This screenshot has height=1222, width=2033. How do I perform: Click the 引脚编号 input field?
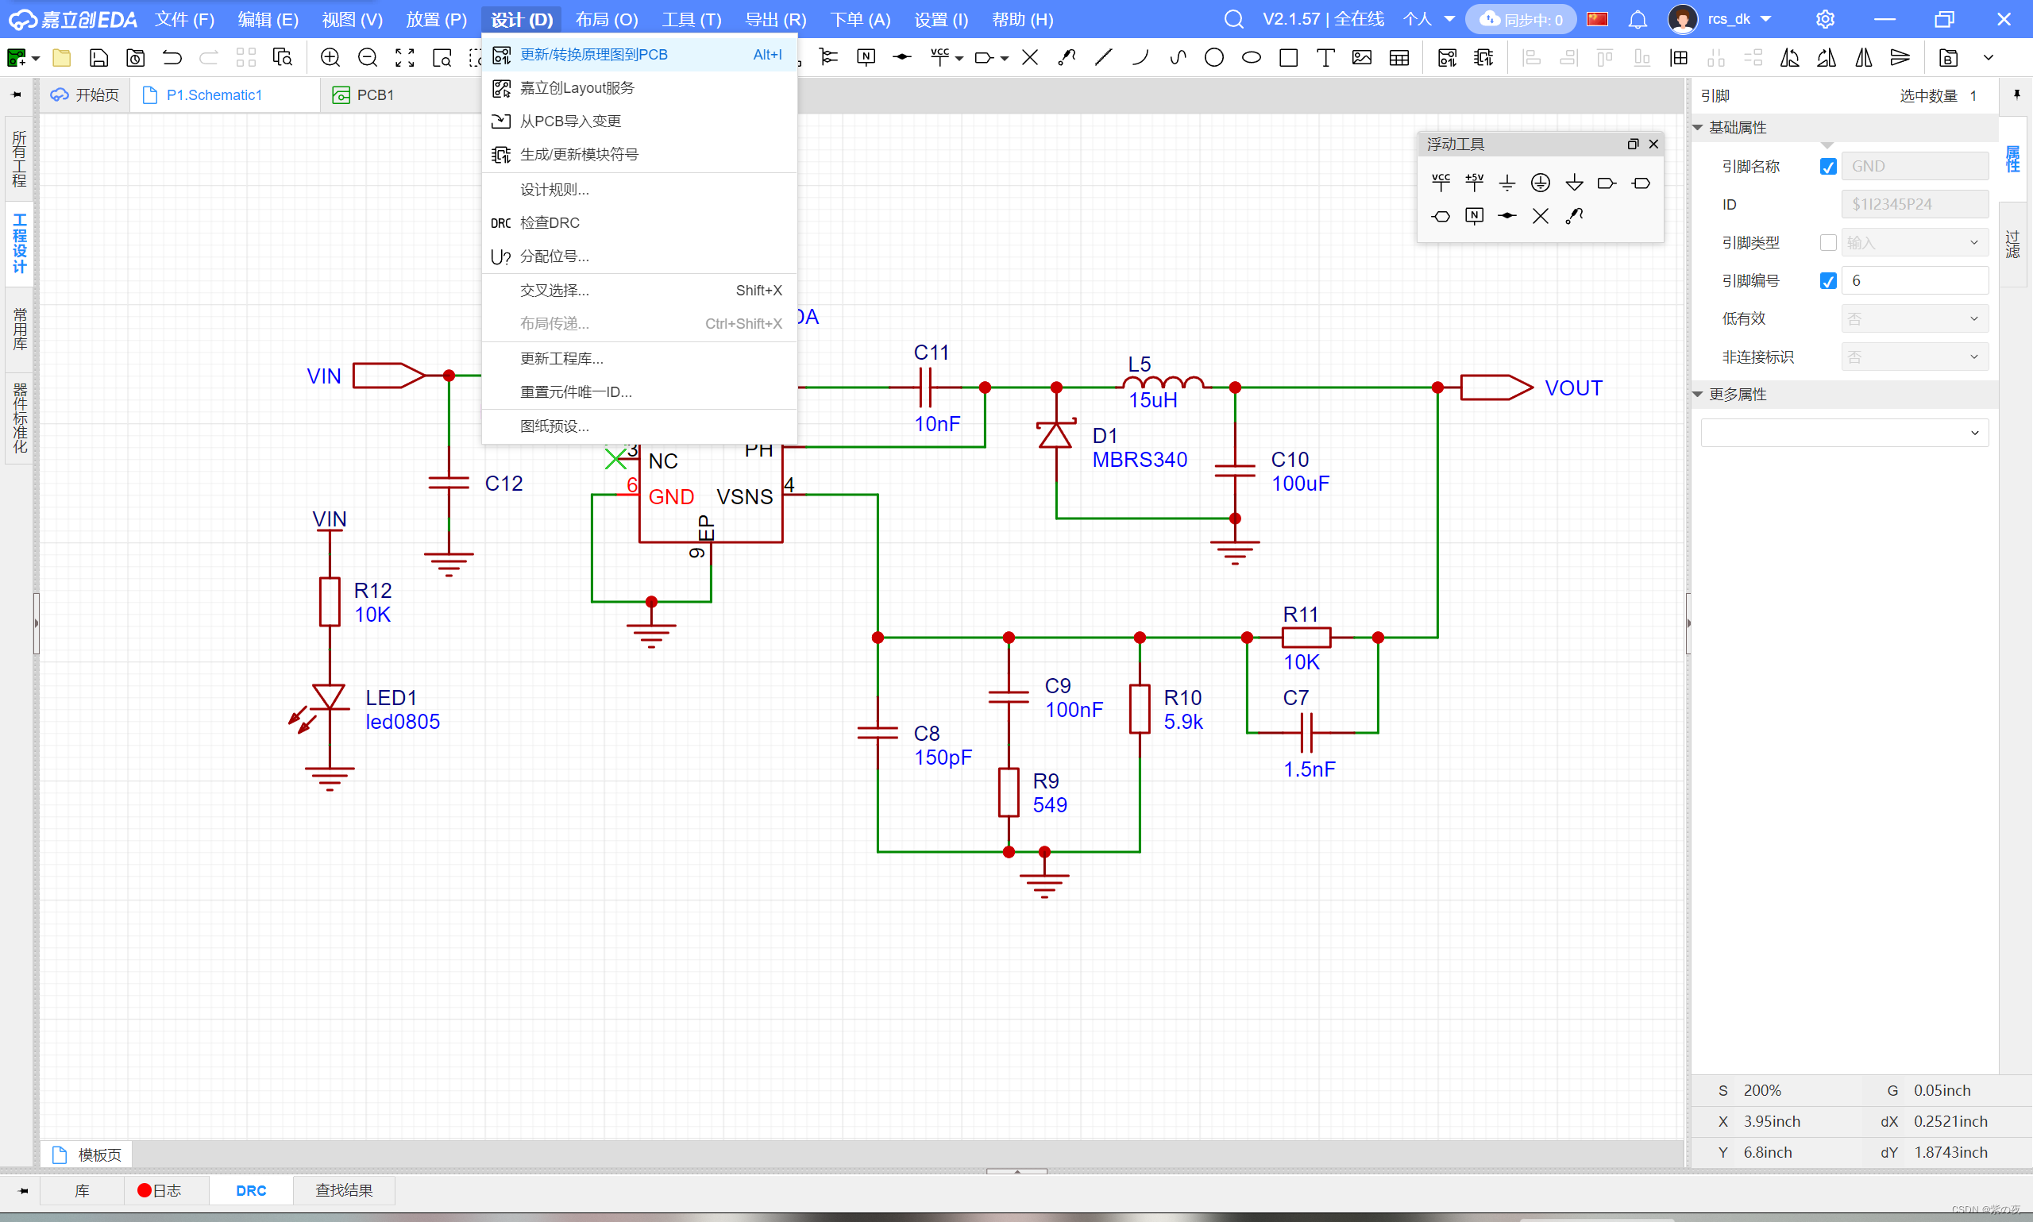pos(1914,281)
